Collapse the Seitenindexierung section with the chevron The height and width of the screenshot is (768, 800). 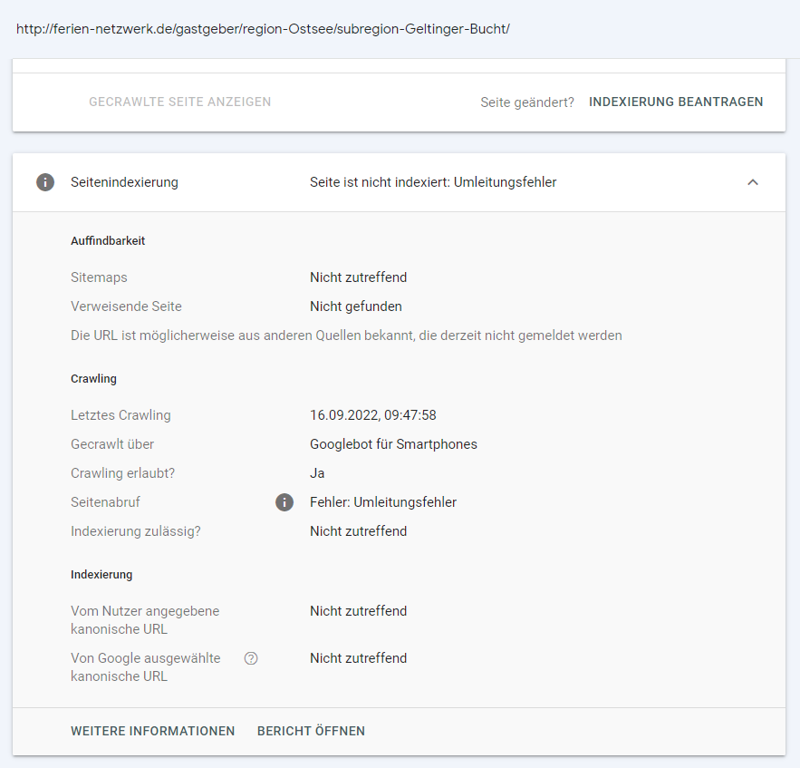tap(752, 182)
